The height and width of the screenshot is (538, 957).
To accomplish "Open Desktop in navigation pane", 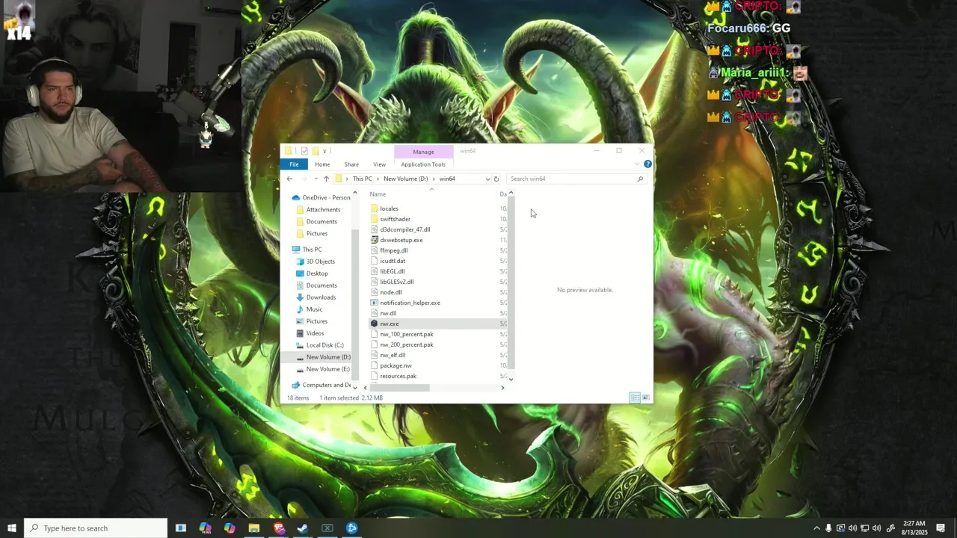I will (x=312, y=273).
